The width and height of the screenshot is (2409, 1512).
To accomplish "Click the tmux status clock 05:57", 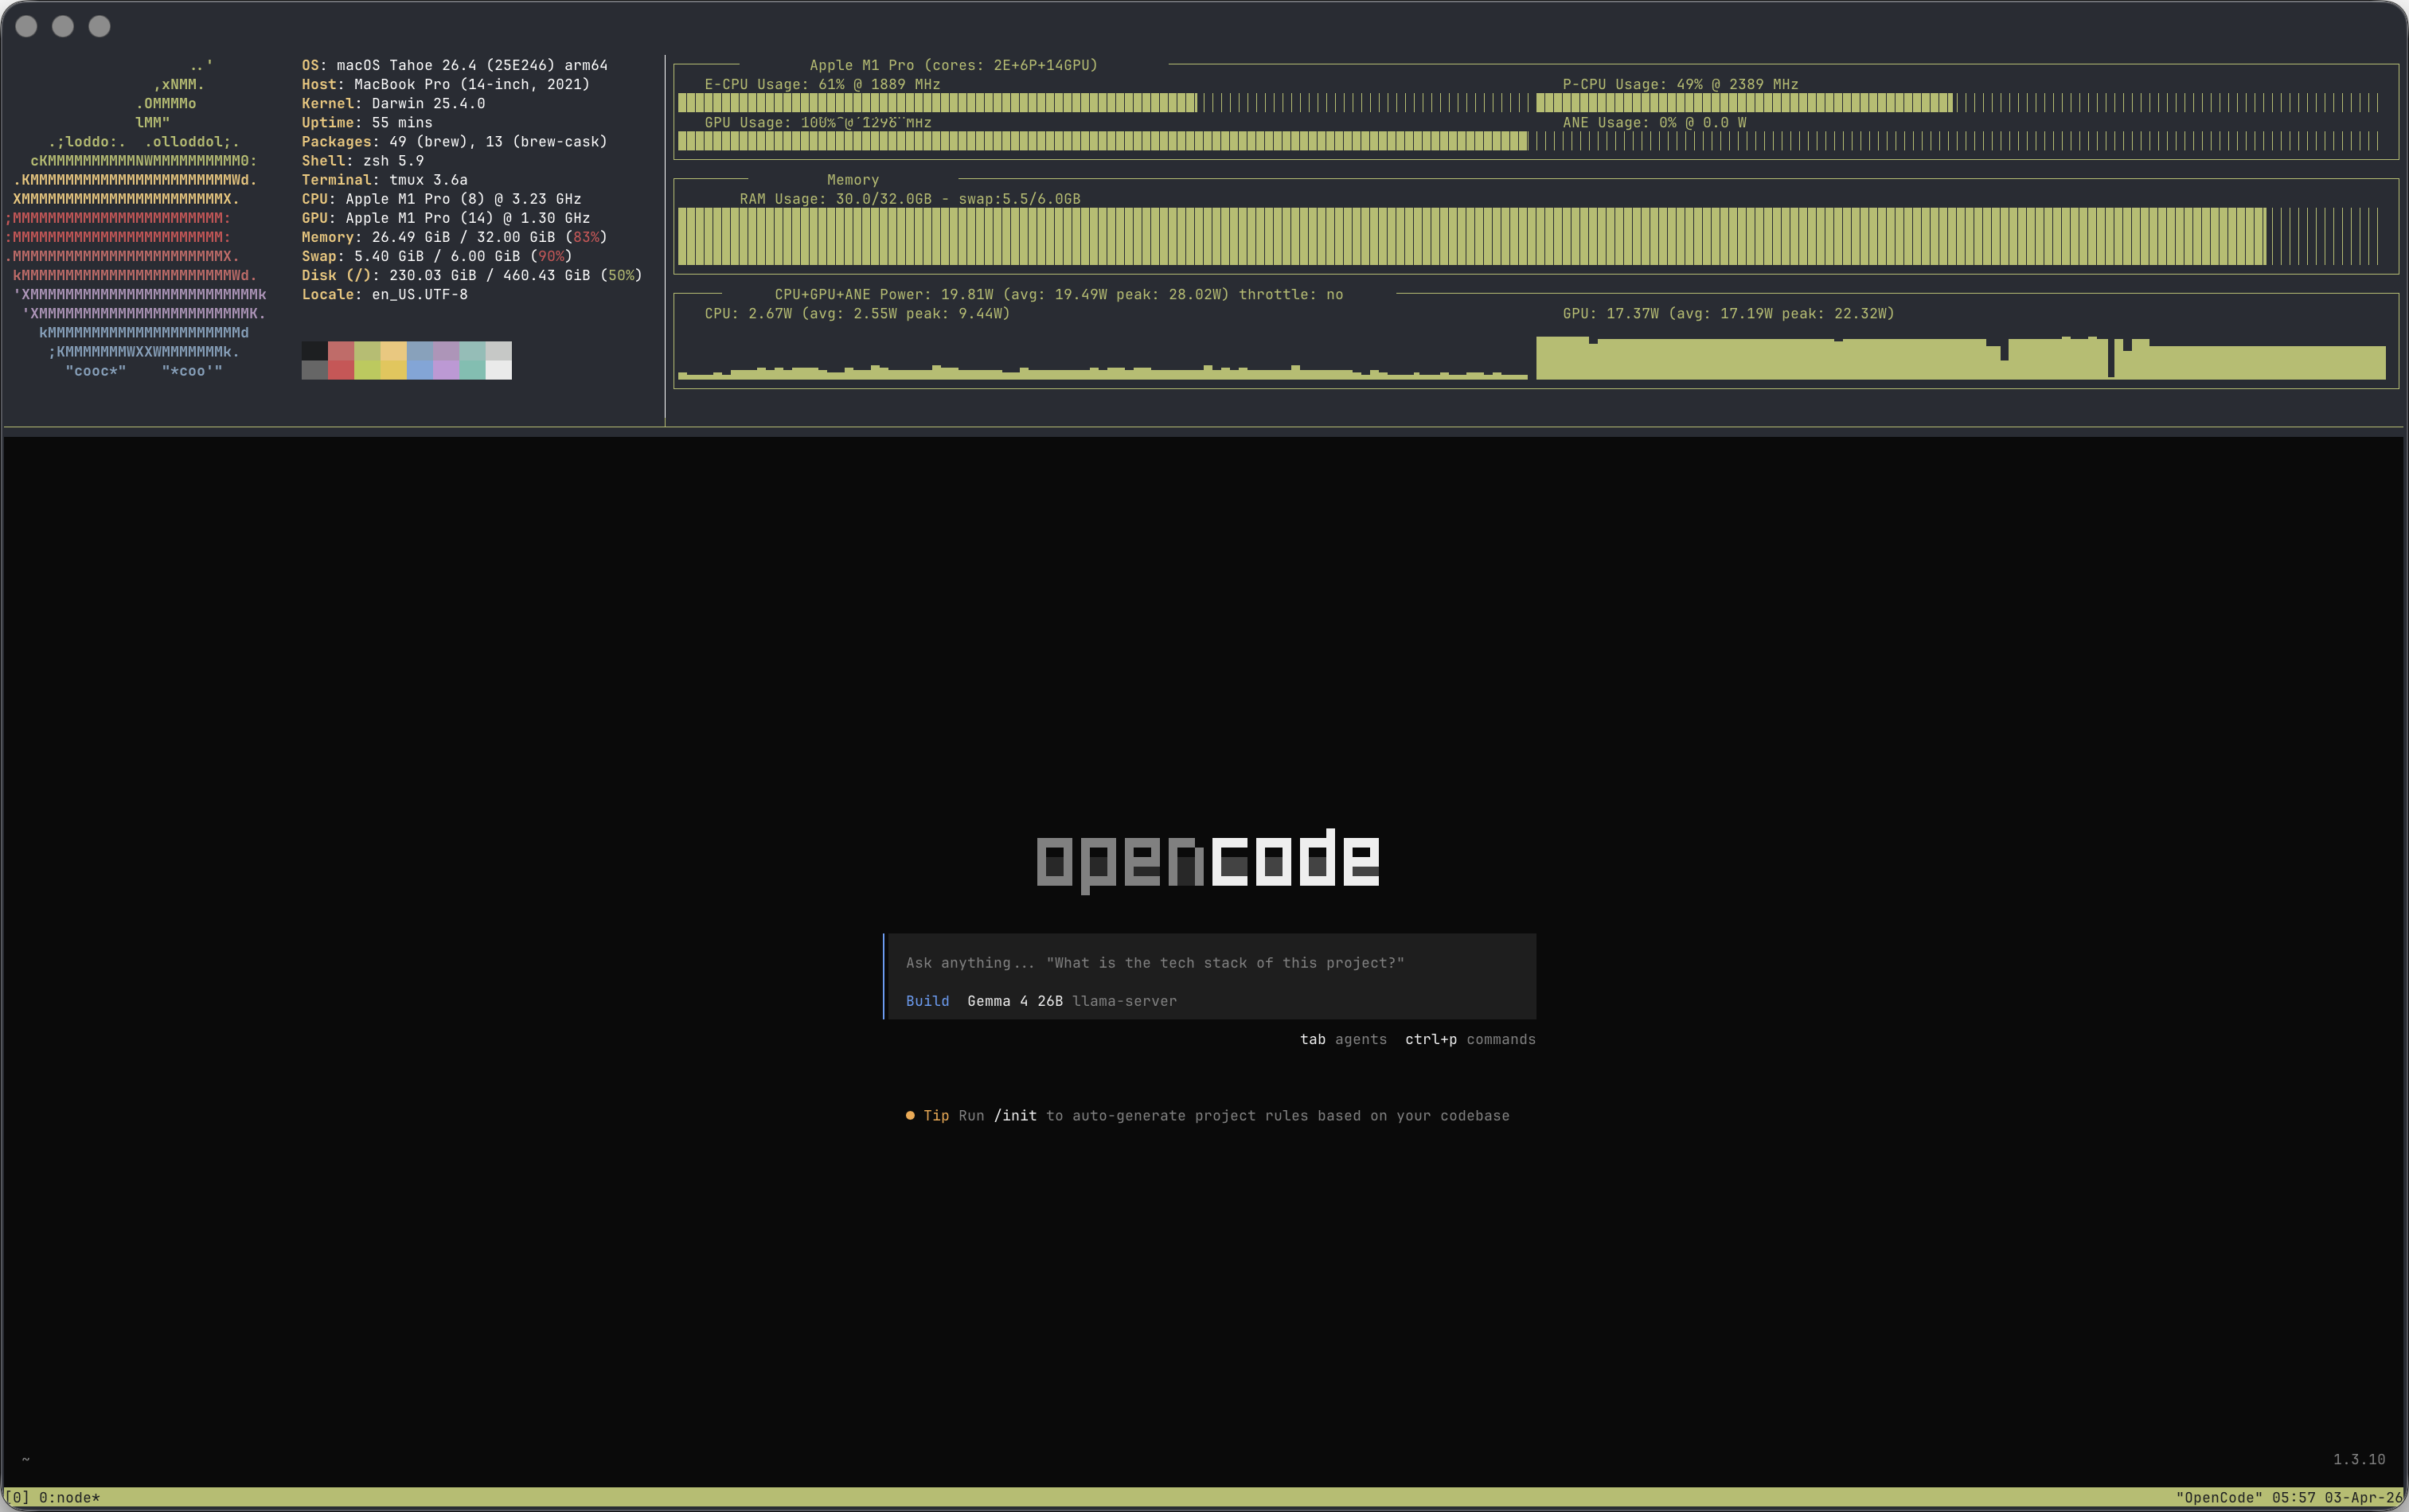I will click(x=2293, y=1497).
